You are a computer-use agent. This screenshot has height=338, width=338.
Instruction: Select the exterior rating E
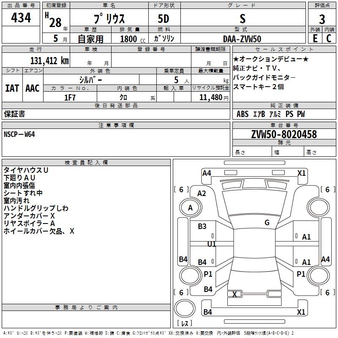point(315,38)
